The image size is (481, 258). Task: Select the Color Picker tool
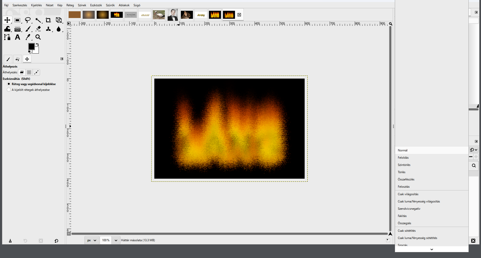click(x=28, y=37)
